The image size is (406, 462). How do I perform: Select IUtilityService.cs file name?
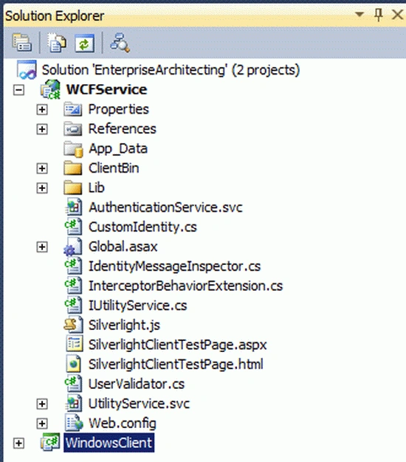pos(137,306)
